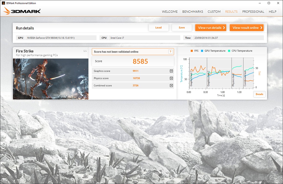Image resolution: width=283 pixels, height=184 pixels.
Task: Open the Welcome tab
Action: point(170,12)
